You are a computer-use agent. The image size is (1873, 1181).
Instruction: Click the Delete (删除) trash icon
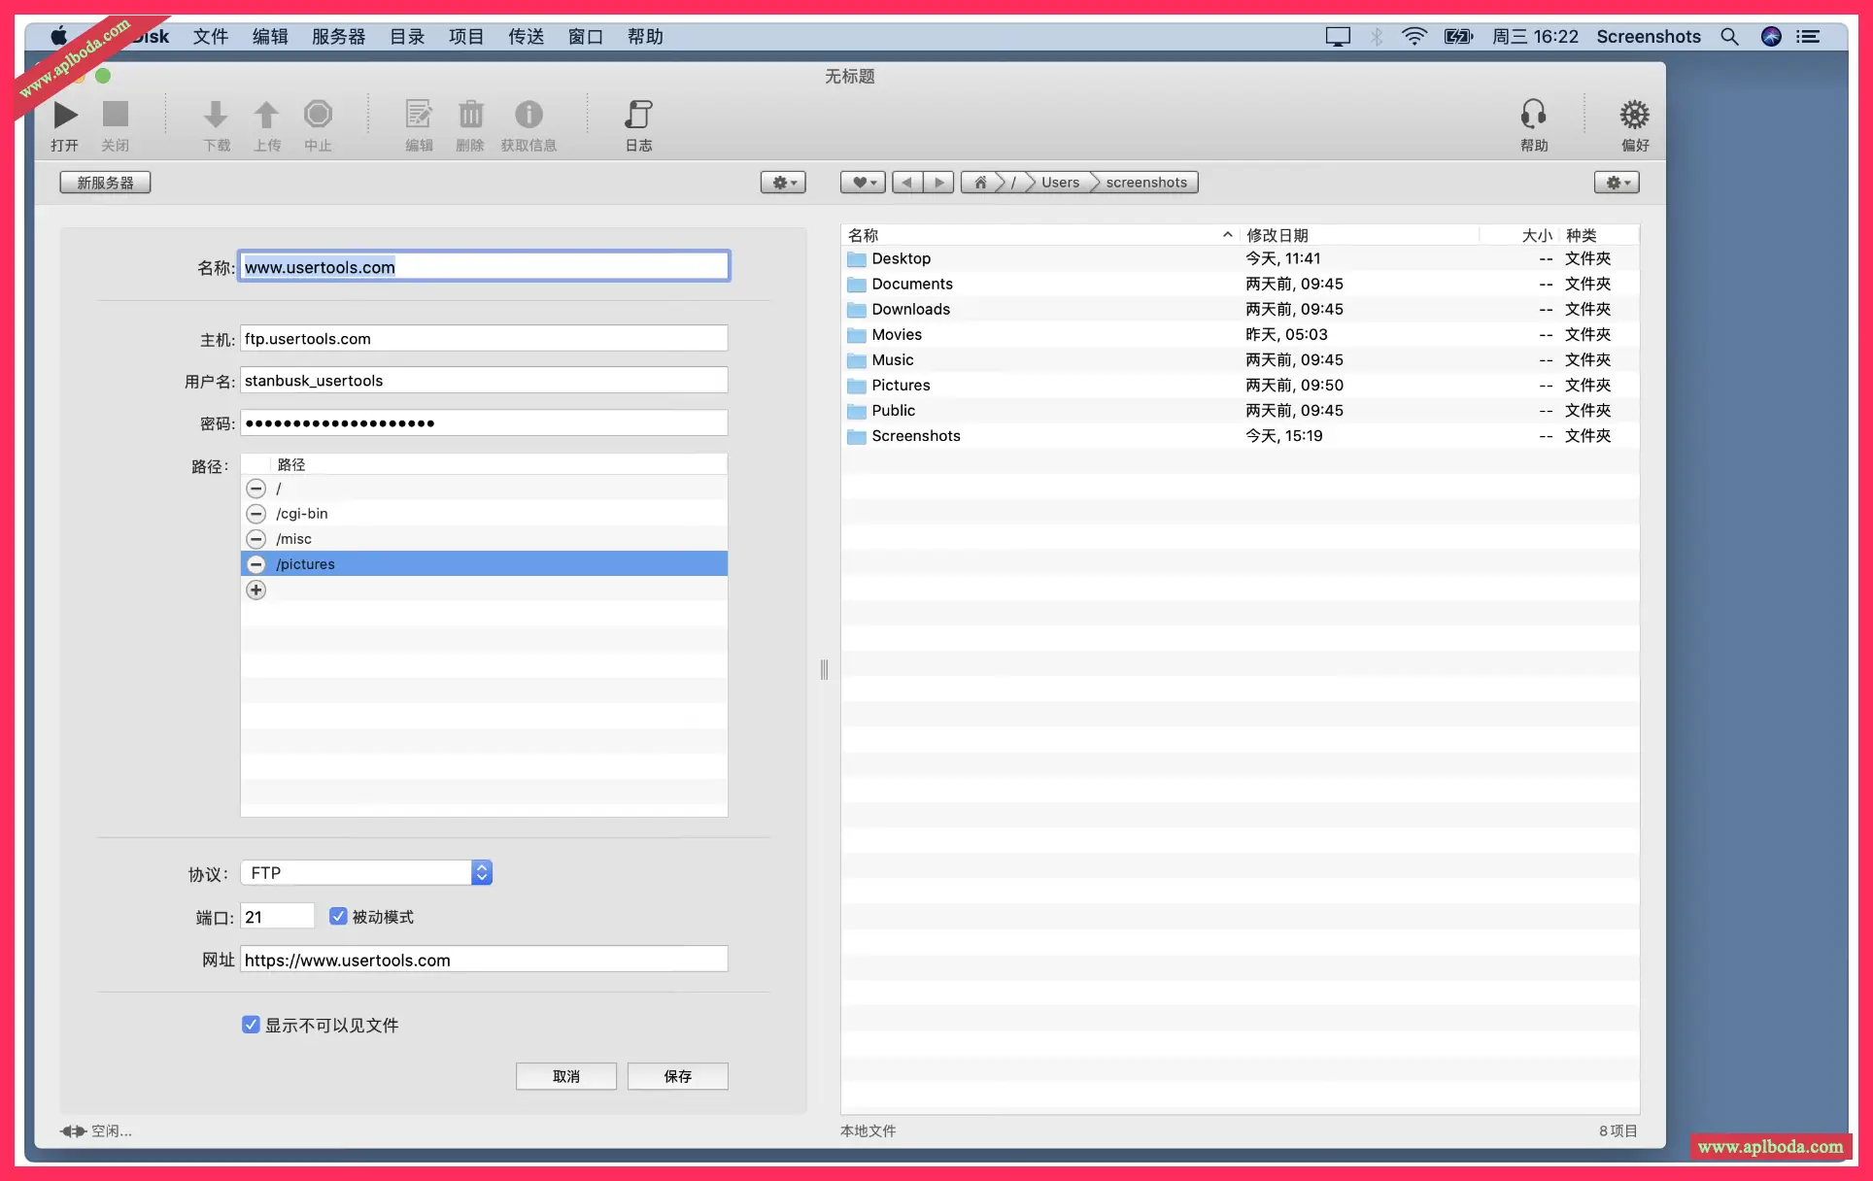470,115
